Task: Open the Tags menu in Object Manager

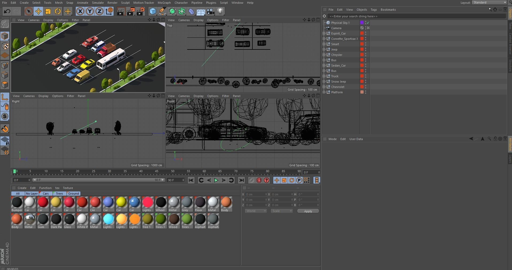Action: [374, 10]
